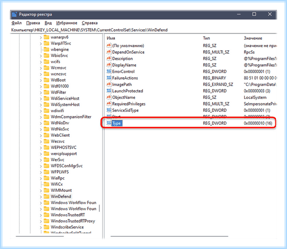Open the Правка menu
This screenshot has height=249, width=287.
(33, 23)
